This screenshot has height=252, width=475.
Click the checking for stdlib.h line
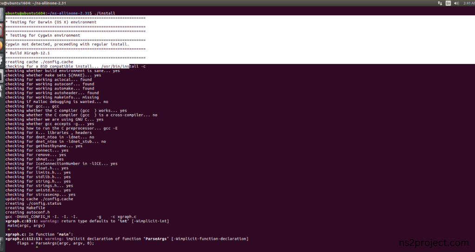(38, 177)
